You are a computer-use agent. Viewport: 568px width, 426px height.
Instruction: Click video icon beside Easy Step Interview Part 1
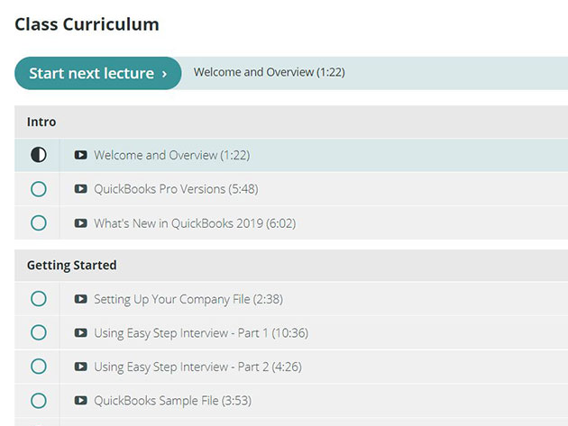(x=80, y=332)
